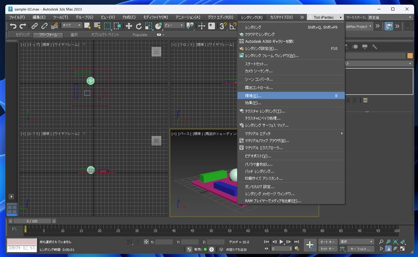This screenshot has height=257, width=418.
Task: Select the Move tool
Action: 129,26
